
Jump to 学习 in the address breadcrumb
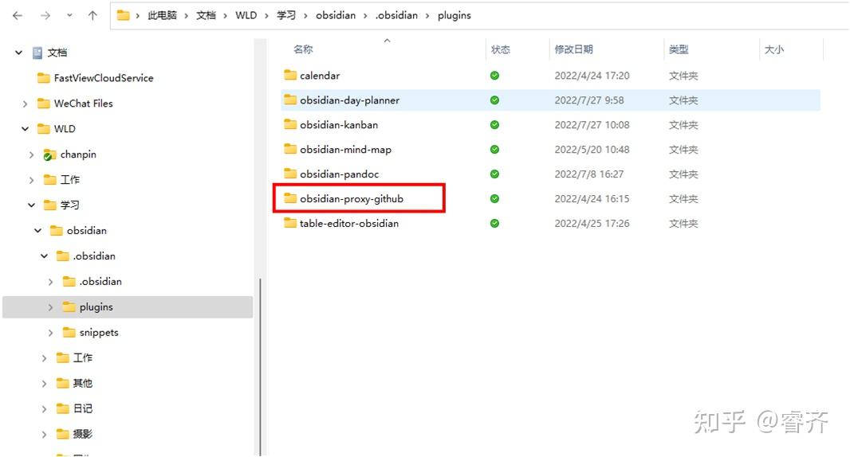pos(286,15)
